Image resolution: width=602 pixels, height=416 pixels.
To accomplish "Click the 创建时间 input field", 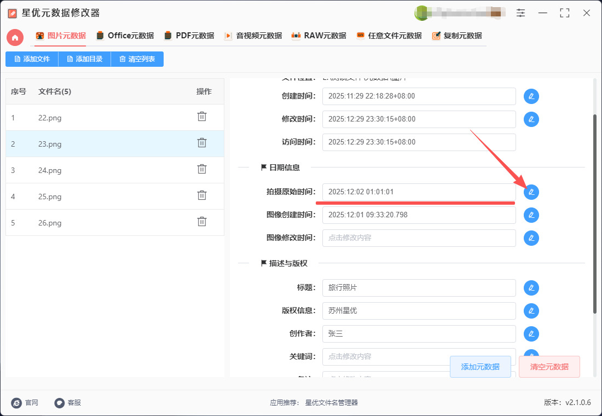I will (419, 96).
